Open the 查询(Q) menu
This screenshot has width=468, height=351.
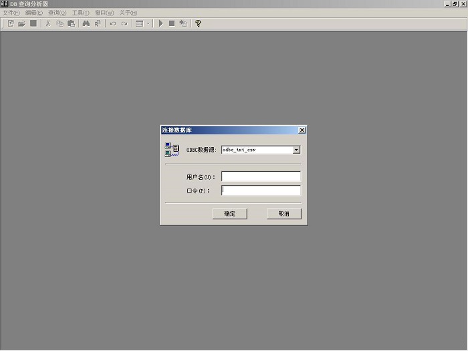coord(57,13)
